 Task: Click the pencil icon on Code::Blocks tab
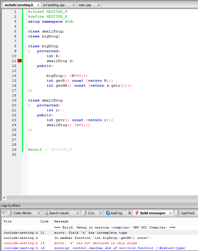(x=10, y=213)
